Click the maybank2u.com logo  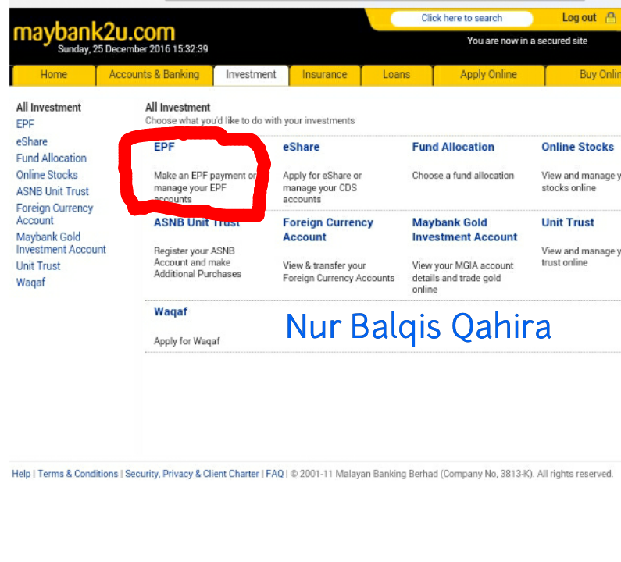94,33
